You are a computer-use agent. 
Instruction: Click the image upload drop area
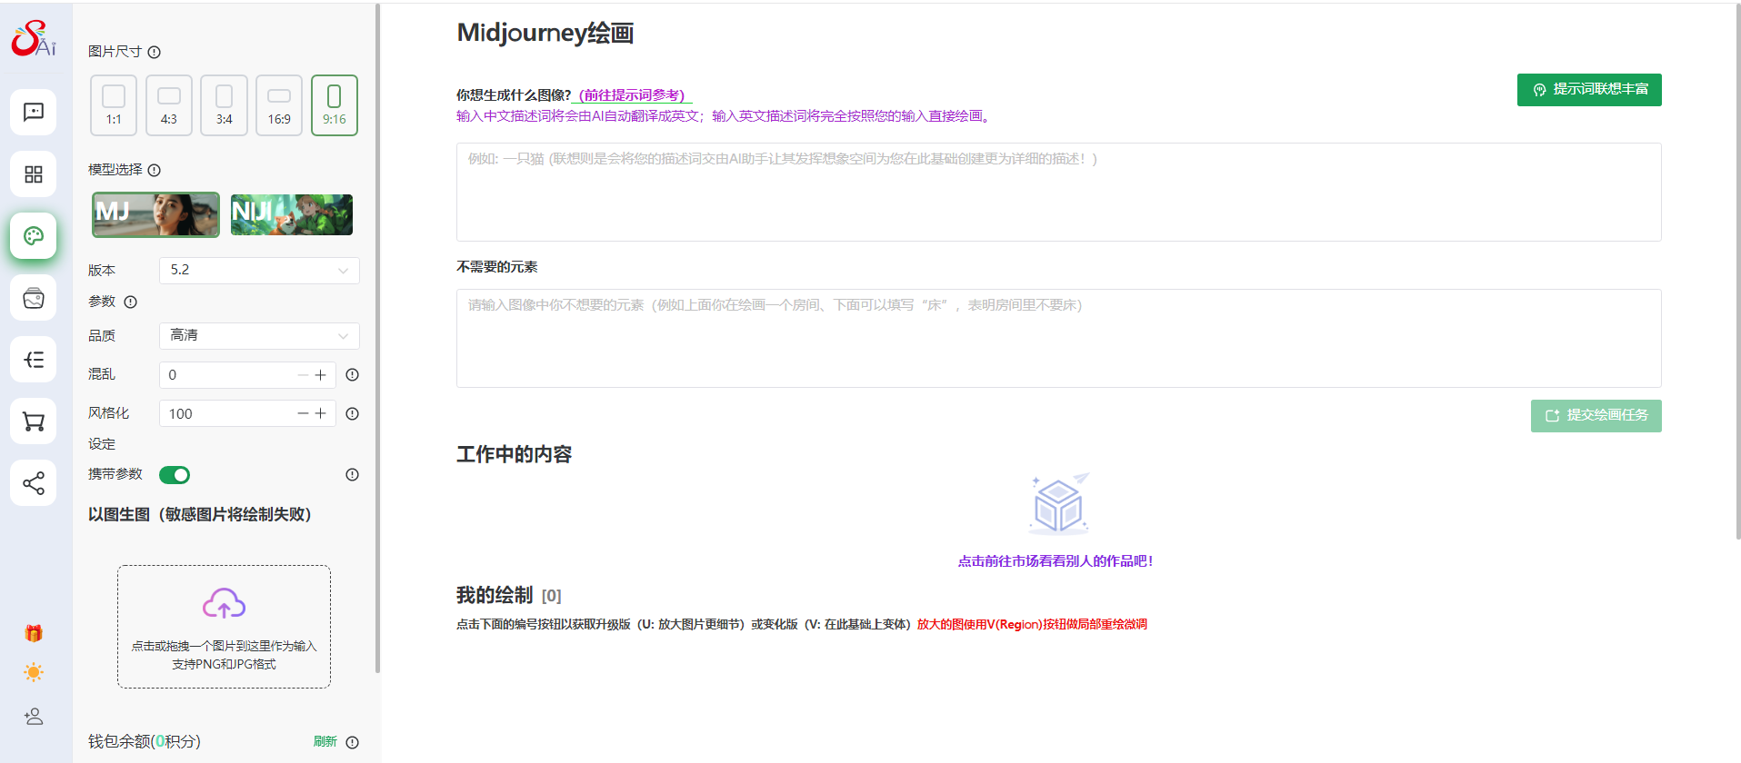224,627
